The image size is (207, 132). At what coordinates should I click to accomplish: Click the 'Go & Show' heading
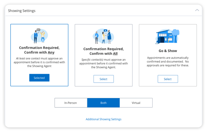[168, 51]
